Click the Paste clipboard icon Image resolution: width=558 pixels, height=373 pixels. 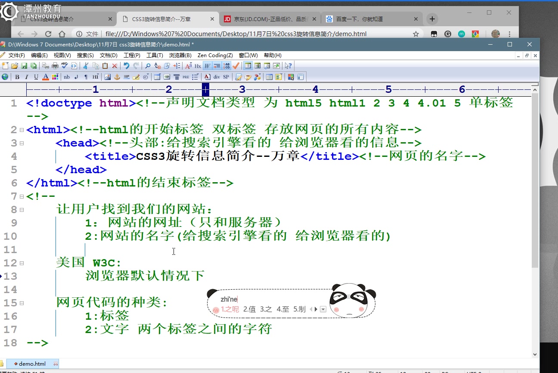[105, 66]
